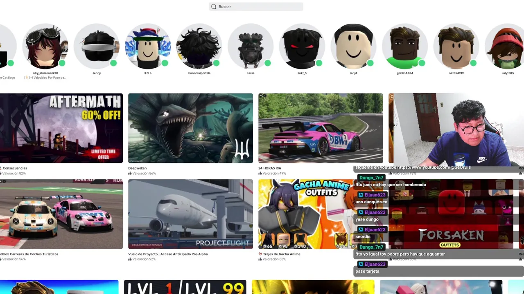Screen dimensions: 524x294
Task: Open the Project Flight airplane thumbnail
Action: point(190,214)
